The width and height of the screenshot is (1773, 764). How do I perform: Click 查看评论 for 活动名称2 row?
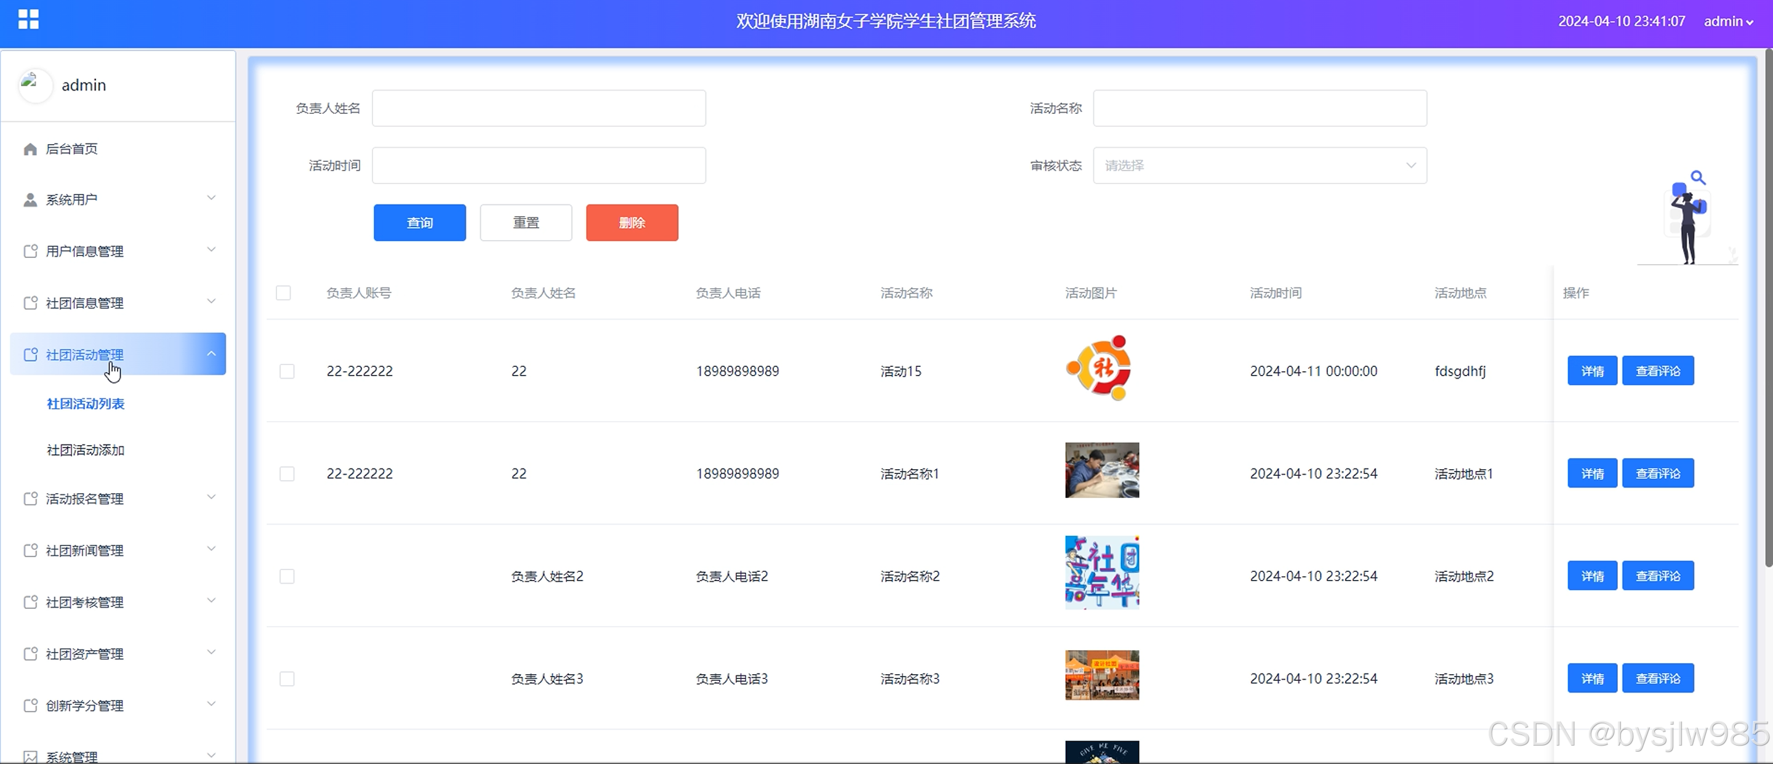[1657, 576]
